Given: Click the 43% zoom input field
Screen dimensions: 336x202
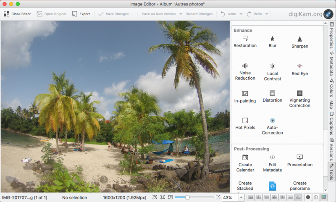Looking at the screenshot, I should point(230,197).
